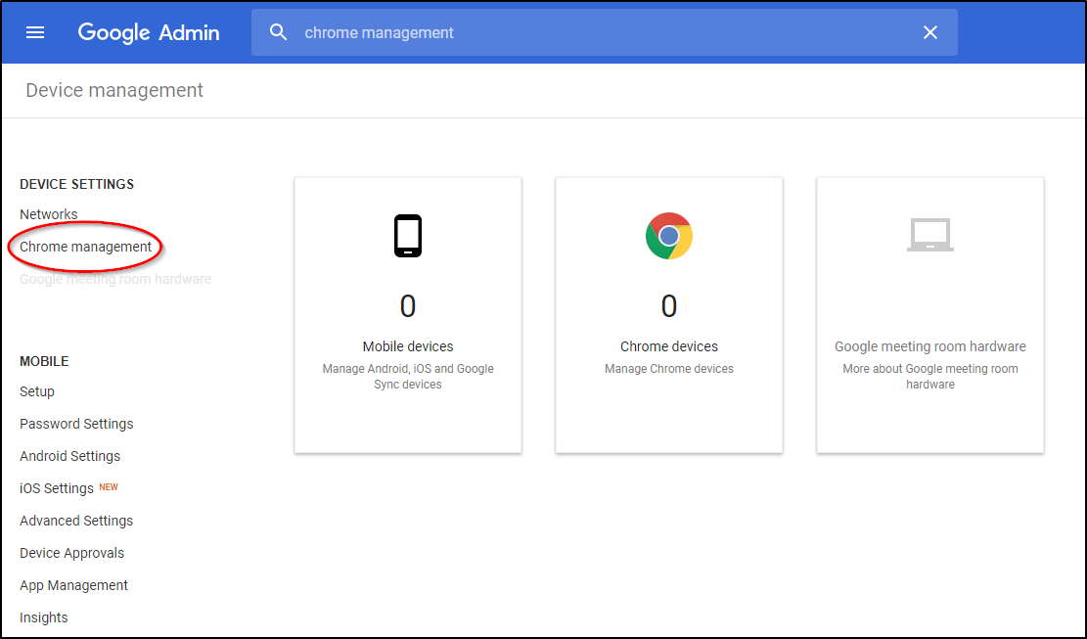Click the Mobile devices card title

point(408,346)
